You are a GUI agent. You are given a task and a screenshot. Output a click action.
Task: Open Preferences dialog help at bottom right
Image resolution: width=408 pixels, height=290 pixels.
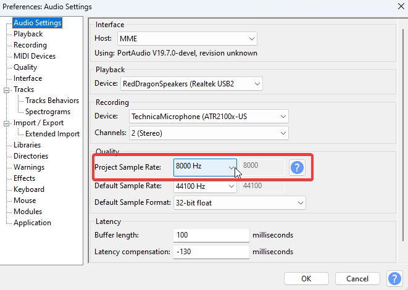click(x=394, y=278)
